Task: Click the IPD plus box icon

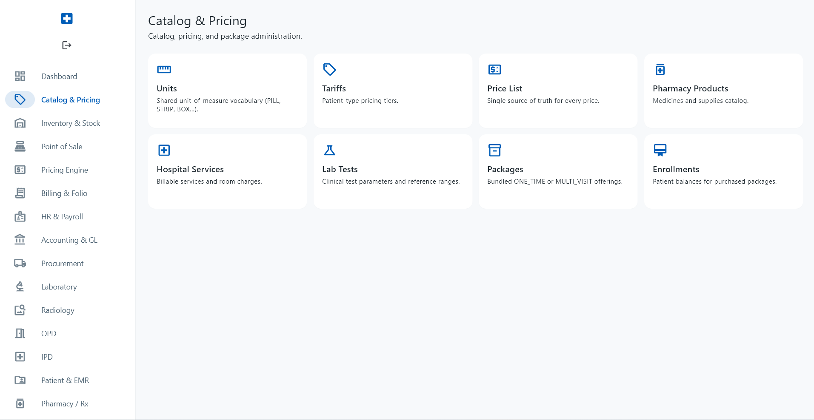Action: 20,357
